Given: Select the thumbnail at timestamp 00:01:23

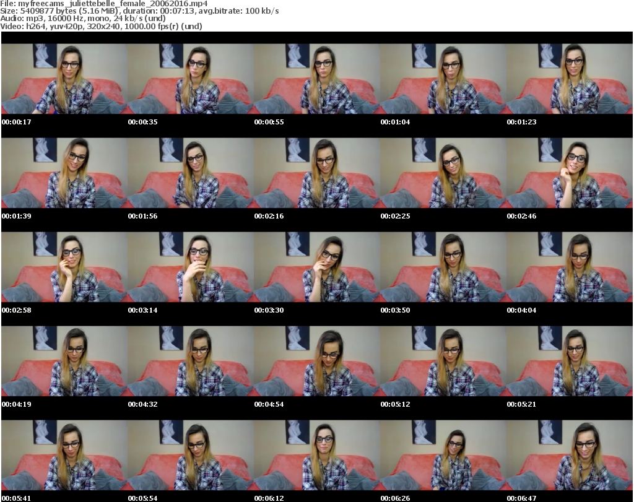Looking at the screenshot, I should coord(570,79).
